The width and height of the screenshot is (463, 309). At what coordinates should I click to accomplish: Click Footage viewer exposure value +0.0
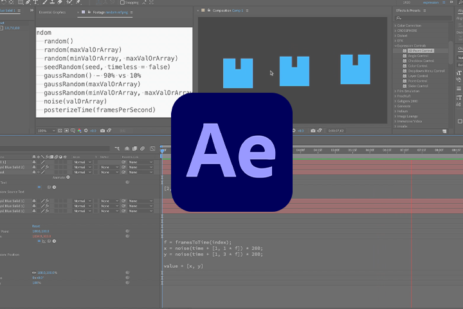click(x=93, y=131)
